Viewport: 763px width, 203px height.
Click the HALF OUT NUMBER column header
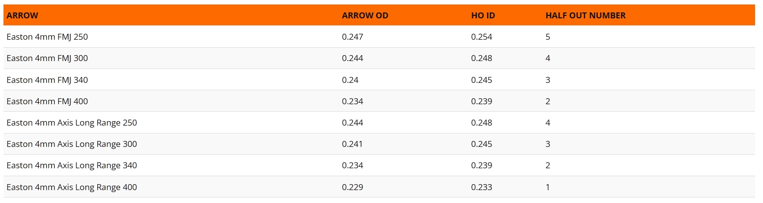585,15
